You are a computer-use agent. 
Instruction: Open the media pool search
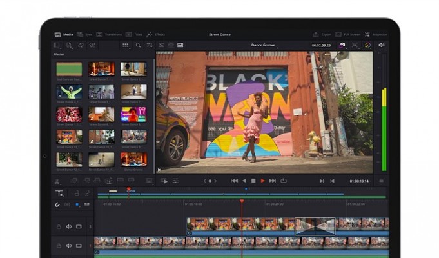pos(138,45)
